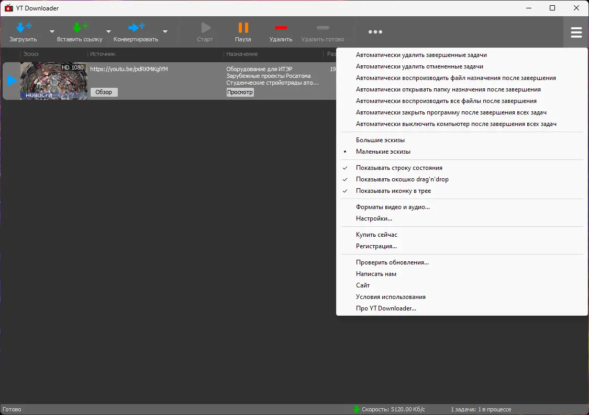Click the Эскиз column header
The width and height of the screenshot is (589, 415).
pyautogui.click(x=31, y=54)
